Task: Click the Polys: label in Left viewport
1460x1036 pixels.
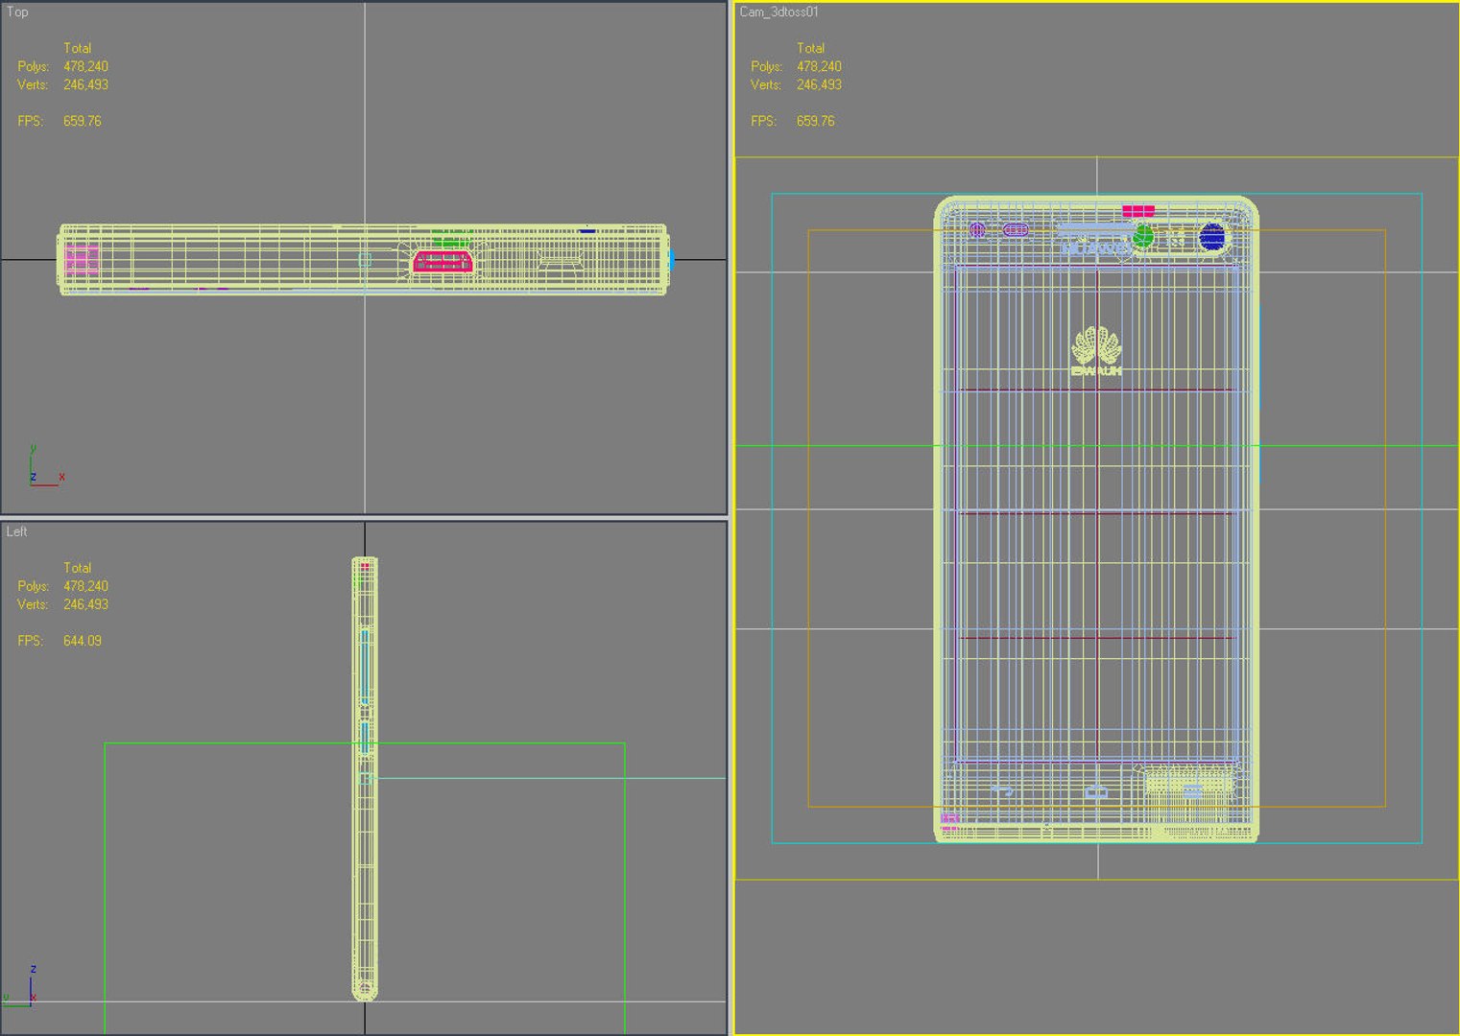Action: (x=34, y=586)
